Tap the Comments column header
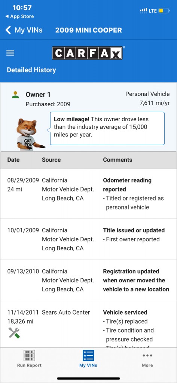177x383 pixels. click(x=118, y=160)
